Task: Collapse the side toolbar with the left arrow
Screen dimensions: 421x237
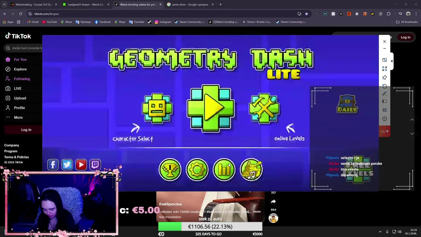Action: [x=391, y=61]
